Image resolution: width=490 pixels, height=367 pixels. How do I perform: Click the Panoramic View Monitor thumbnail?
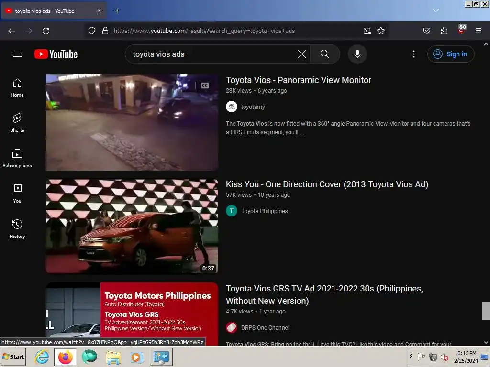click(132, 122)
